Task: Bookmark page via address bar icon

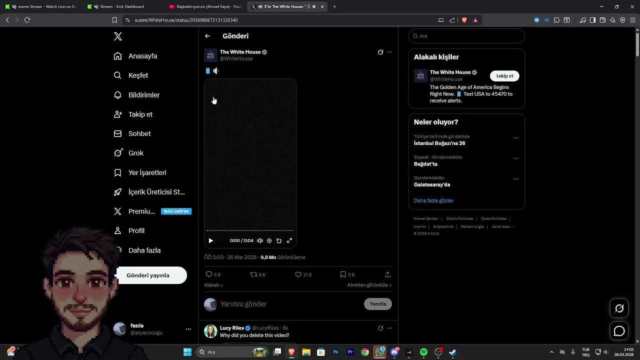Action: point(114,20)
